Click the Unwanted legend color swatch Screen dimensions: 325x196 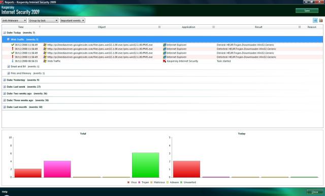click(x=181, y=182)
